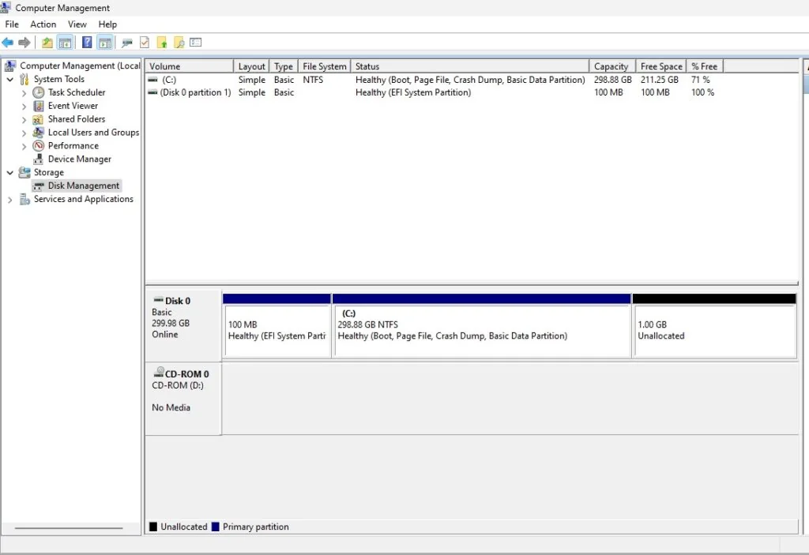Click the 71 % free cell for C:
Viewport: 809px width, 555px height.
[701, 80]
